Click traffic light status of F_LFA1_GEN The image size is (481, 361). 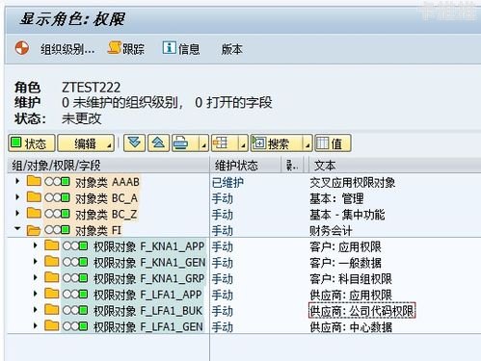click(75, 326)
